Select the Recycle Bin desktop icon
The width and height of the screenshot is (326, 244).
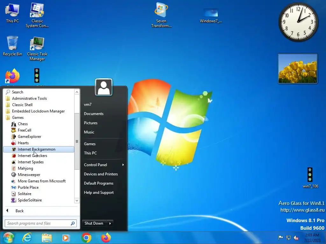(12, 46)
